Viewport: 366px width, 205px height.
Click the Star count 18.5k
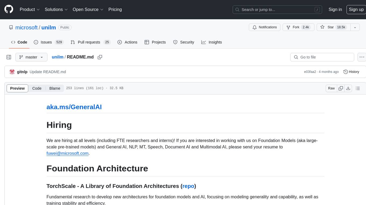[341, 27]
